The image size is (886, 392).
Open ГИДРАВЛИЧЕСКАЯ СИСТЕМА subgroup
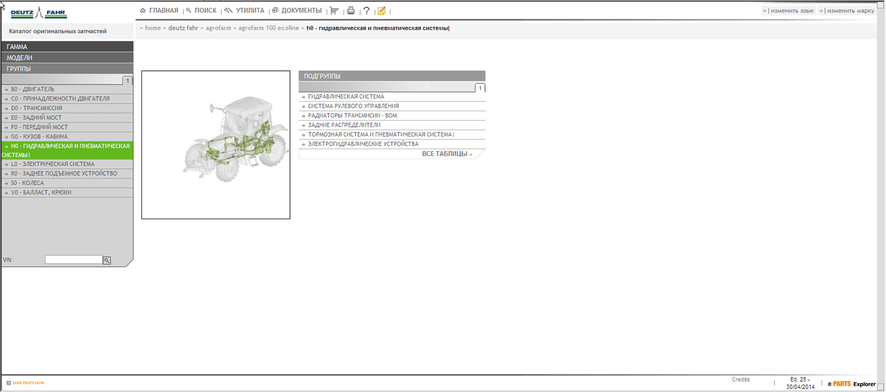coord(346,97)
